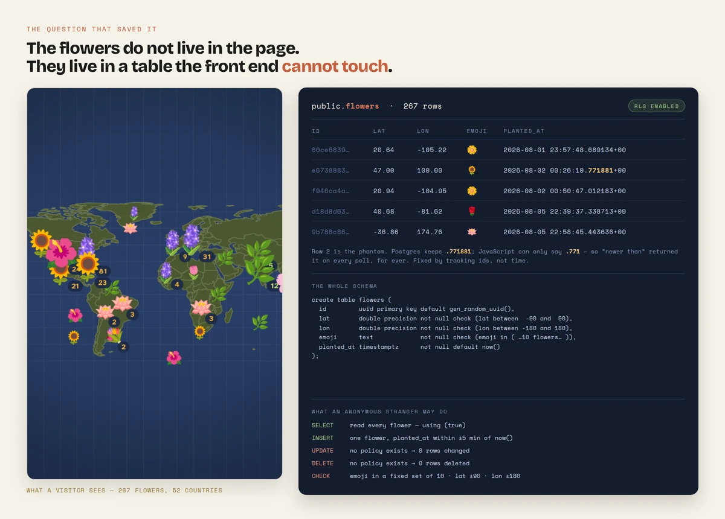Click the herb sprig over the Middle East
This screenshot has width=725, height=519.
click(x=225, y=259)
